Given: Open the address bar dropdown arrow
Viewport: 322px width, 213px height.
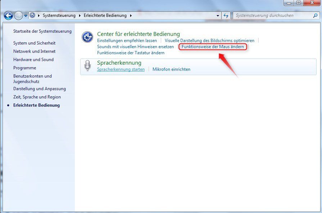Looking at the screenshot, I should click(217, 15).
